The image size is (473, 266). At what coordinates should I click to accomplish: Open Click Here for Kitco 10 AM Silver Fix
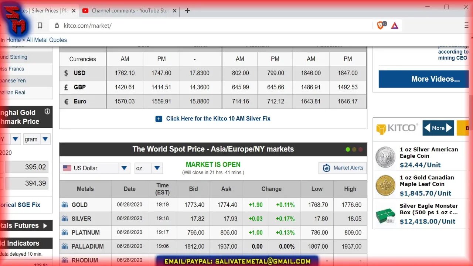pyautogui.click(x=218, y=119)
